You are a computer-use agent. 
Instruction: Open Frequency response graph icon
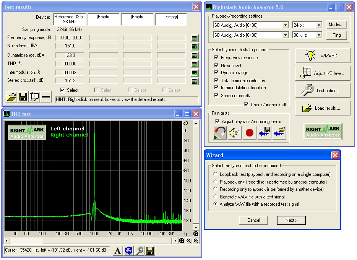[x=195, y=38]
